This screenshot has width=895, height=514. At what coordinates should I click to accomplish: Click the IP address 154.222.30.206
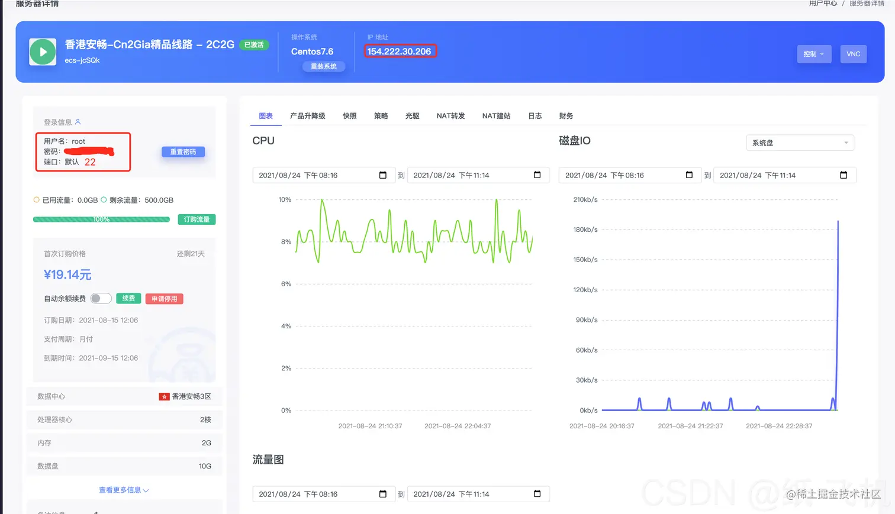(399, 51)
